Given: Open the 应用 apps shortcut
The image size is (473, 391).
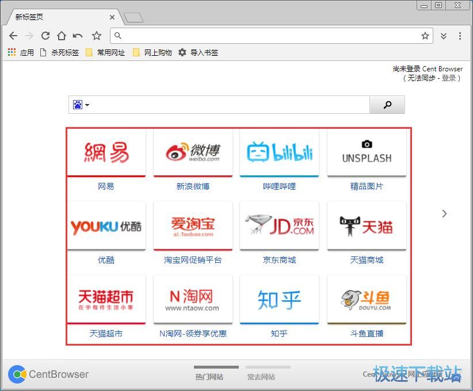Looking at the screenshot, I should pyautogui.click(x=21, y=52).
